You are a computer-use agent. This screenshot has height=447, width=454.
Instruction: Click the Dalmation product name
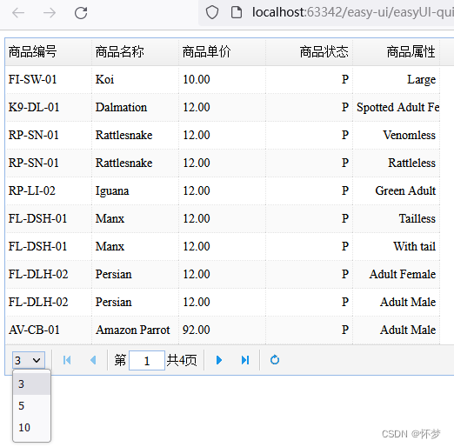click(121, 107)
